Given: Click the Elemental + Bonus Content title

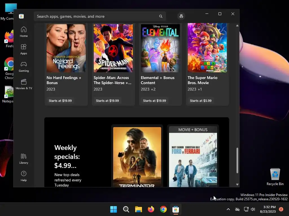Looking at the screenshot, I should point(157,80).
